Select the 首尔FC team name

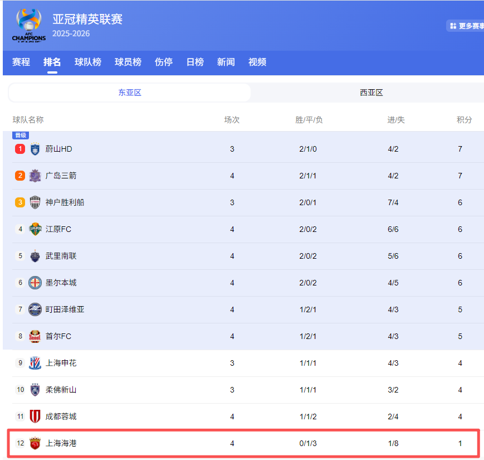click(x=58, y=336)
